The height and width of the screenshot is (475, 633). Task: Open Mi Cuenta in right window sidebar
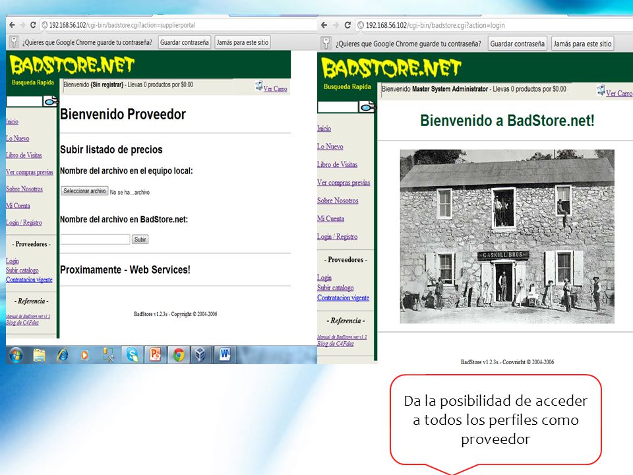click(330, 218)
